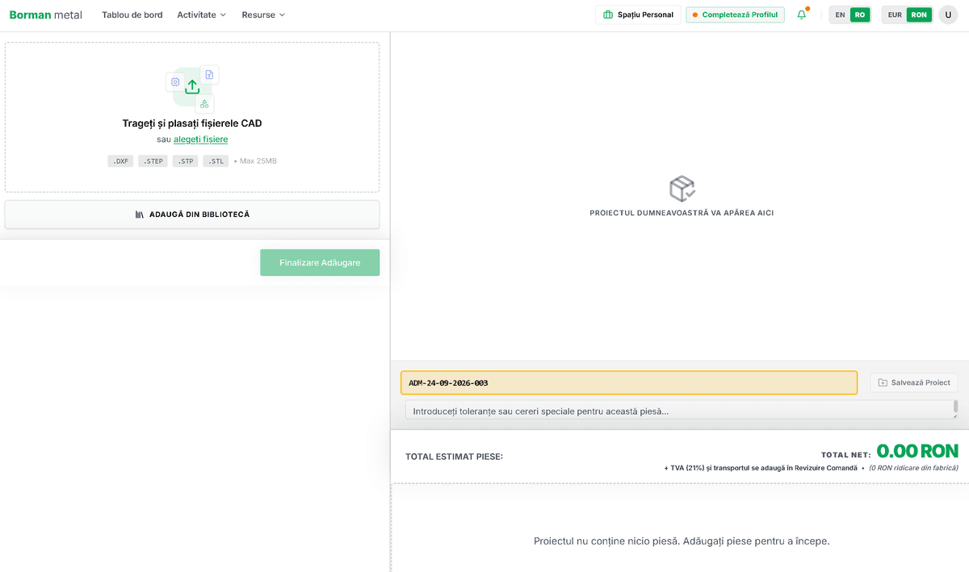Open Tablou de bord

pyautogui.click(x=132, y=15)
